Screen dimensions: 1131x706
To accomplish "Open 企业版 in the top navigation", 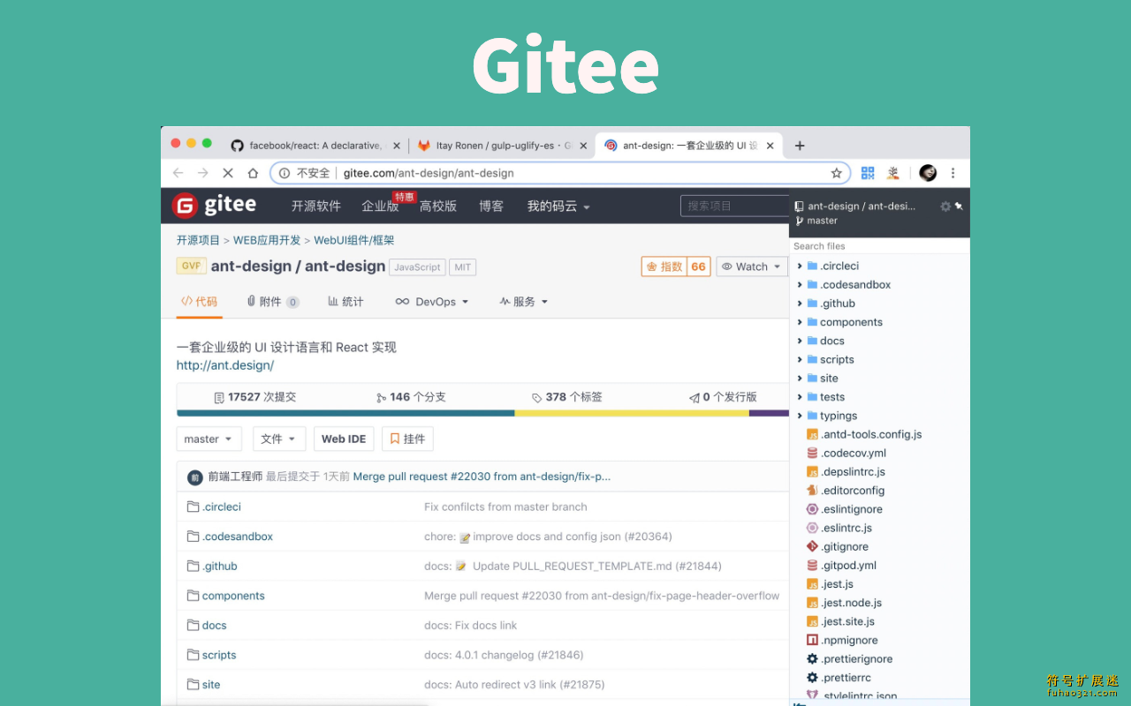I will (380, 206).
